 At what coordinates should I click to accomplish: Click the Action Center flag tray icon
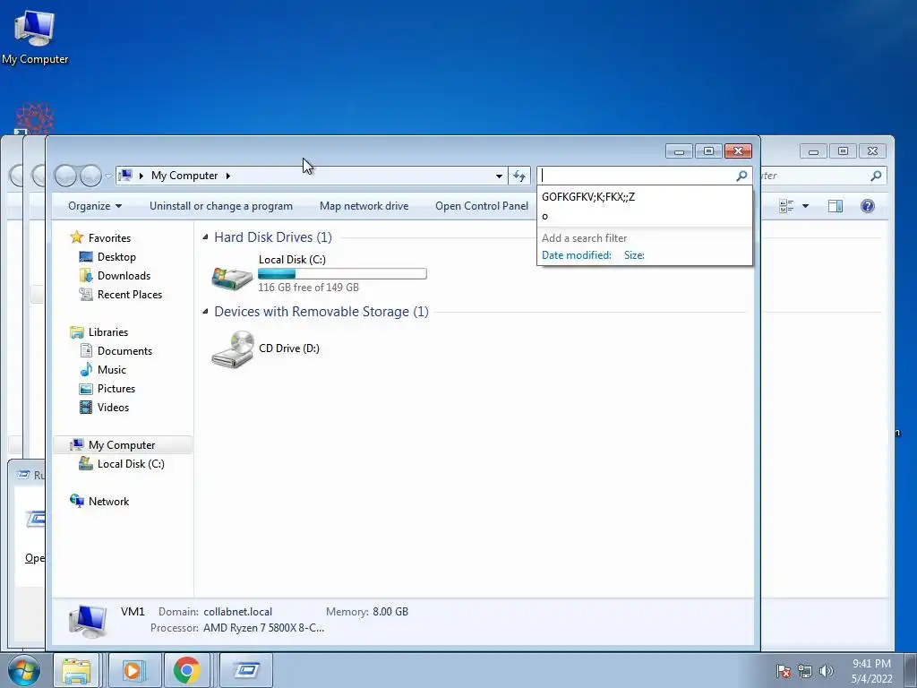point(783,670)
